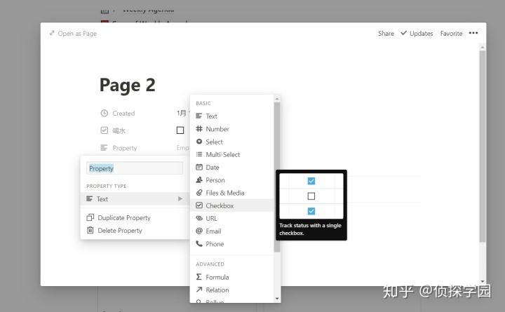
Task: Click the checkbox property icon beside 喝水
Action: [104, 130]
